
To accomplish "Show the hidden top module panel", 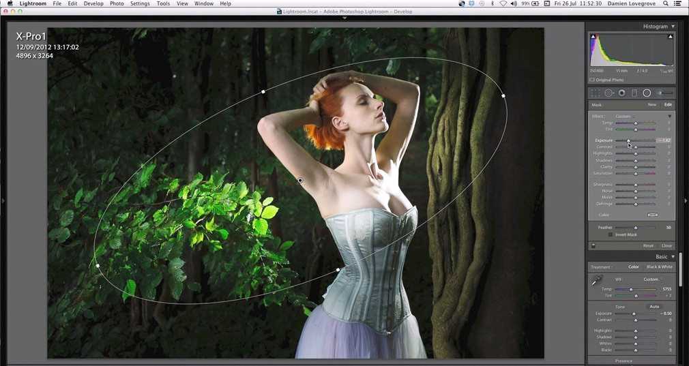I will tap(344, 18).
